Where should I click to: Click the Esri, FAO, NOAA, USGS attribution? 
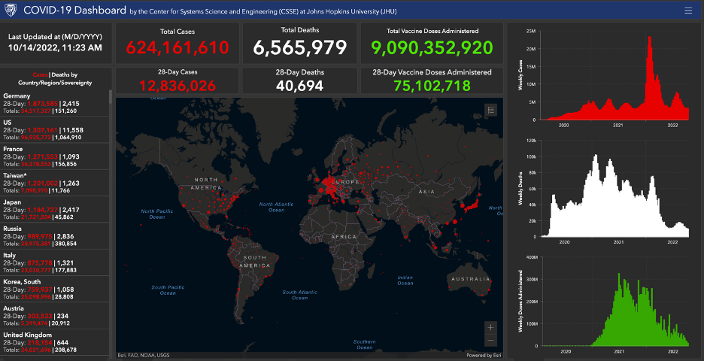[x=144, y=355]
